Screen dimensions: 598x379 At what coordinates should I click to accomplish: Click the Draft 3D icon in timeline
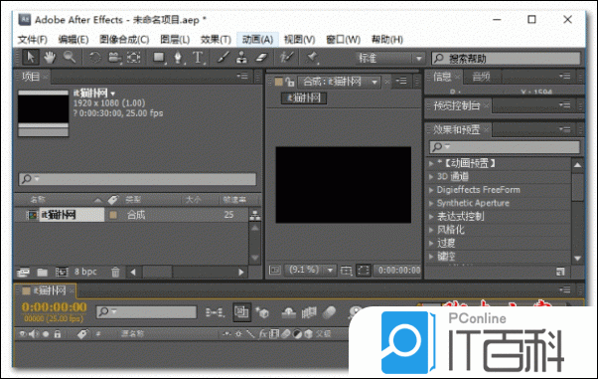(262, 313)
